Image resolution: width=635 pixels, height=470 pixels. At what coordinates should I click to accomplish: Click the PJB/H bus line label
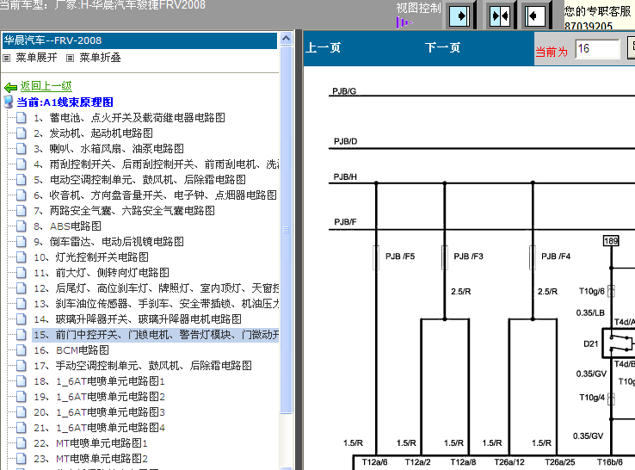[345, 177]
